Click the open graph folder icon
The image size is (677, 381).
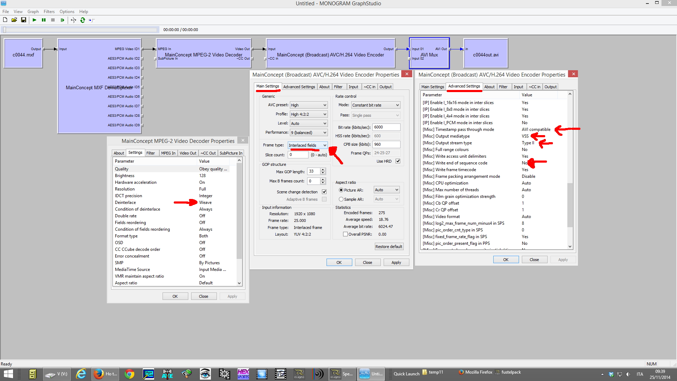pos(14,20)
